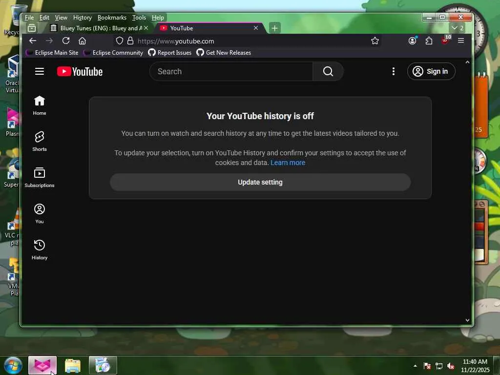Screen dimensions: 500x375
Task: Open the History menu in menu bar
Action: 82,18
